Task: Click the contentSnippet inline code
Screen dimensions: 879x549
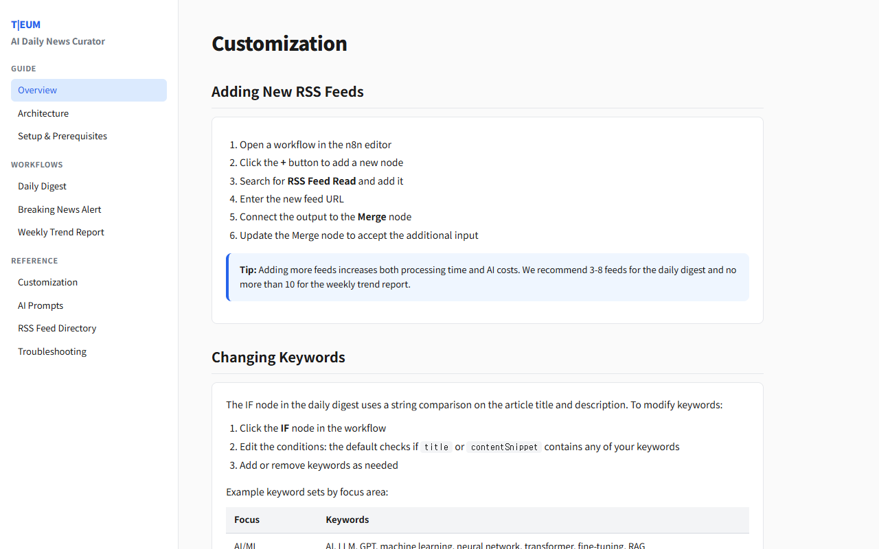Action: 504,447
